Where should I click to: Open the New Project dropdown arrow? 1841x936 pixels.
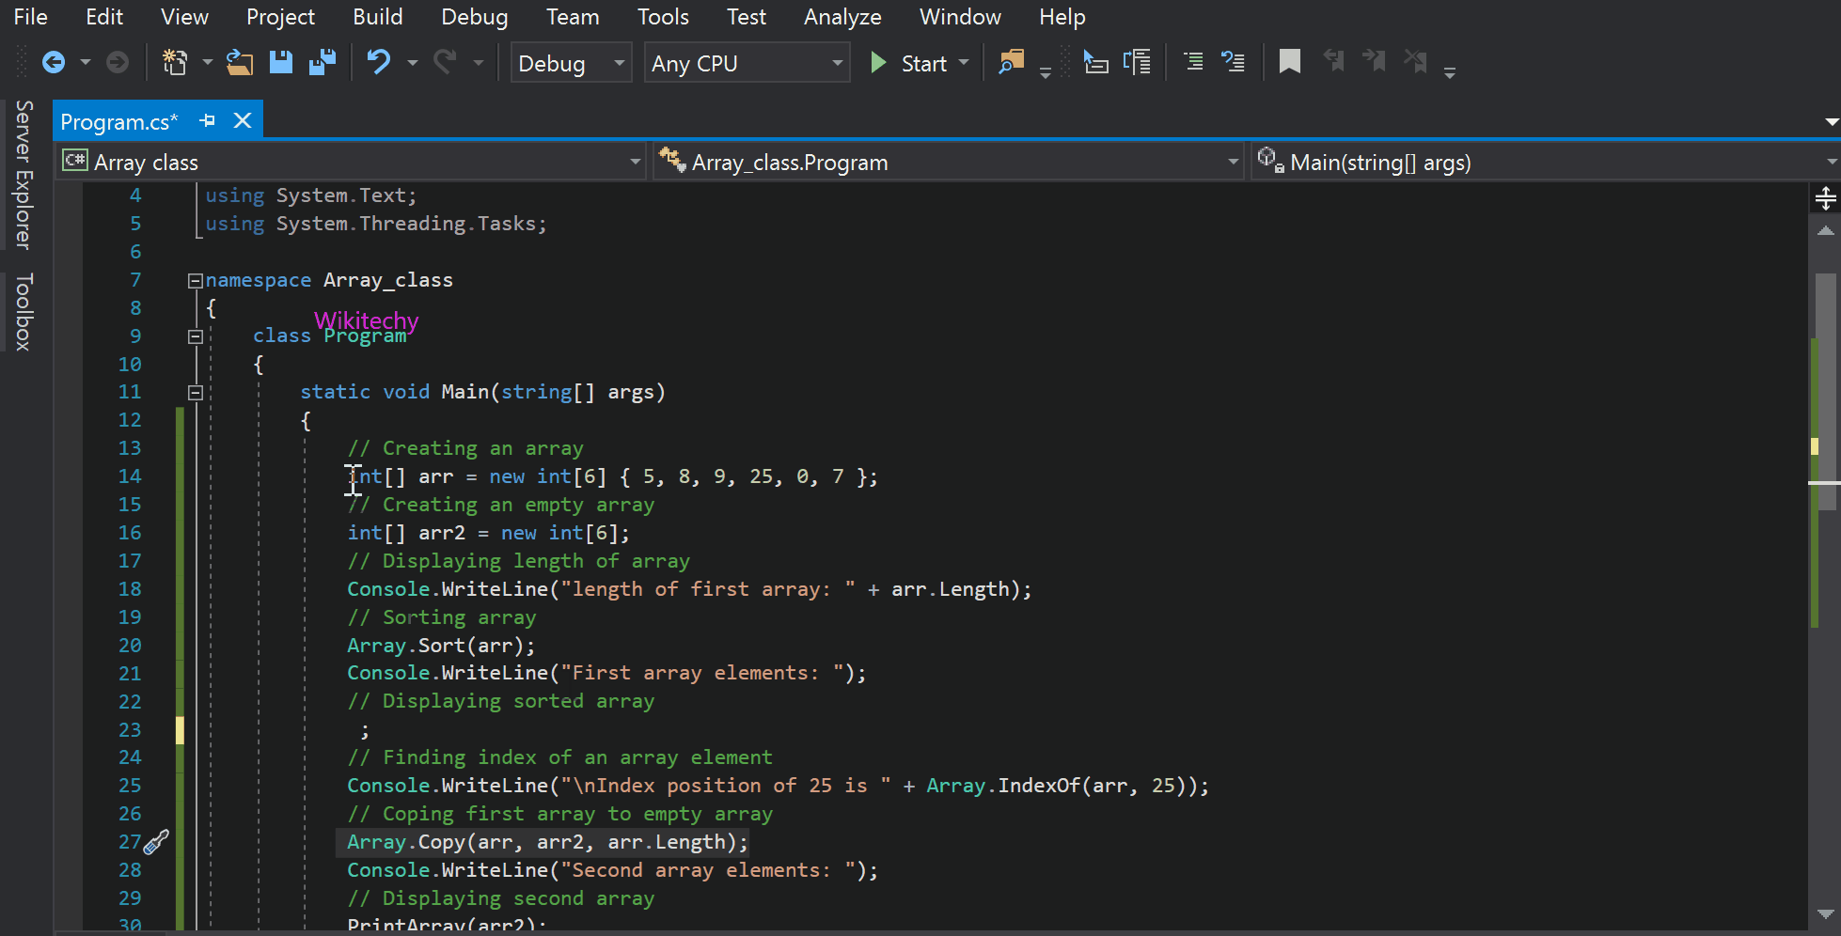coord(207,63)
